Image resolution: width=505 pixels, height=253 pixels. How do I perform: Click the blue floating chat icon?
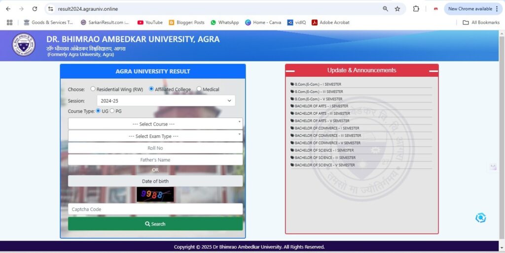click(x=480, y=218)
